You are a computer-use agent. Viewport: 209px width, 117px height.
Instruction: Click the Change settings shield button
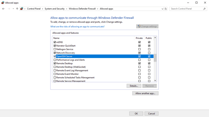[147, 26]
